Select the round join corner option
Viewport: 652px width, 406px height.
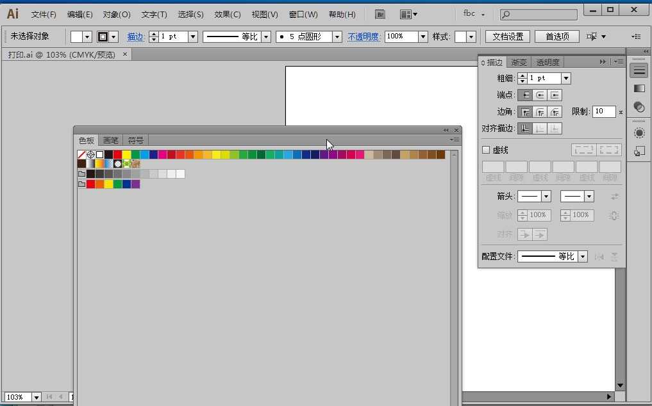point(540,111)
